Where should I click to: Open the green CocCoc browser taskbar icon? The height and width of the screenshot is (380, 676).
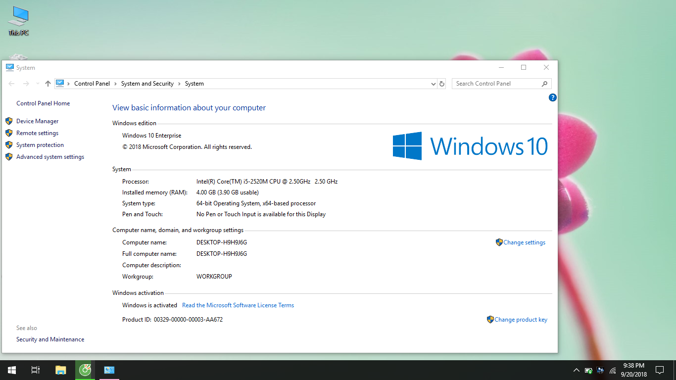click(x=85, y=370)
